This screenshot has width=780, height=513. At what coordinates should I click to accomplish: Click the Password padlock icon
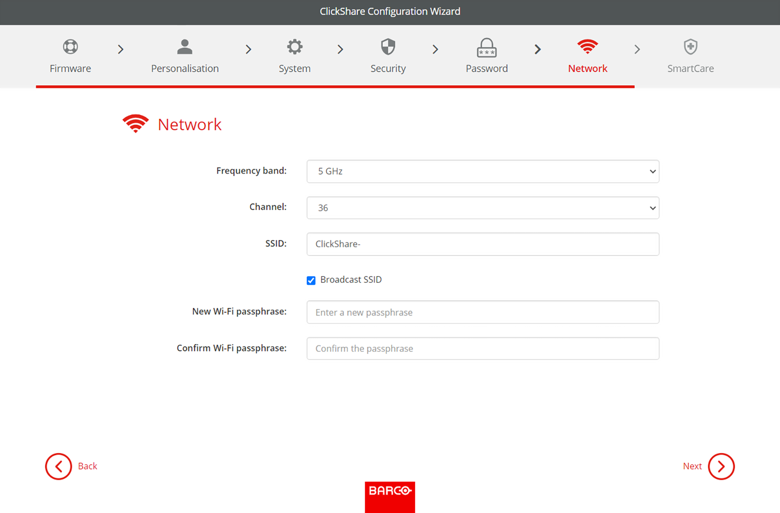[486, 47]
